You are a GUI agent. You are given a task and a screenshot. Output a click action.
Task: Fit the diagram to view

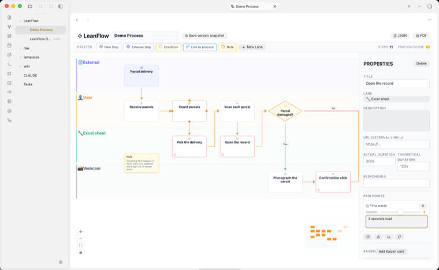click(81, 245)
